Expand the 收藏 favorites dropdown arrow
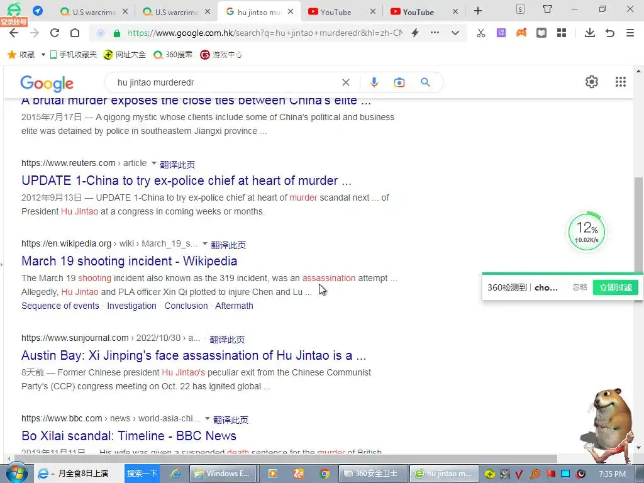Viewport: 644px width, 483px height. click(x=43, y=55)
